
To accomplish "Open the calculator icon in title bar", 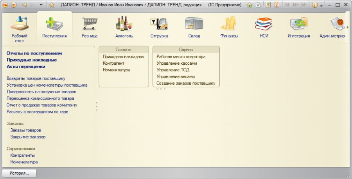I will (268, 5).
